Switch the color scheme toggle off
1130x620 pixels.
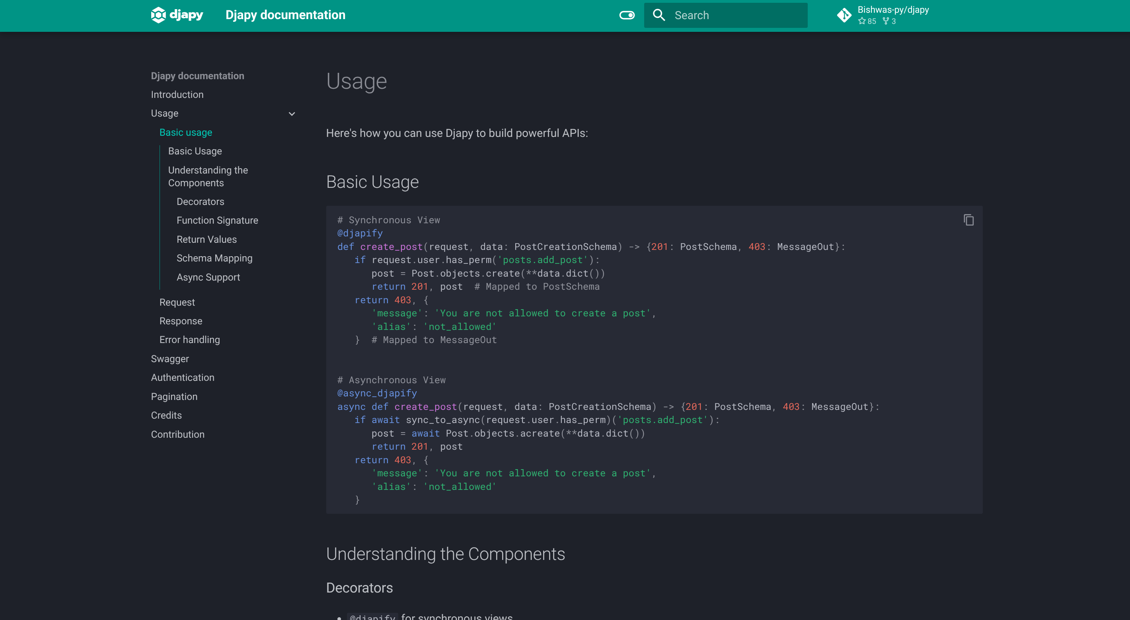pyautogui.click(x=627, y=14)
